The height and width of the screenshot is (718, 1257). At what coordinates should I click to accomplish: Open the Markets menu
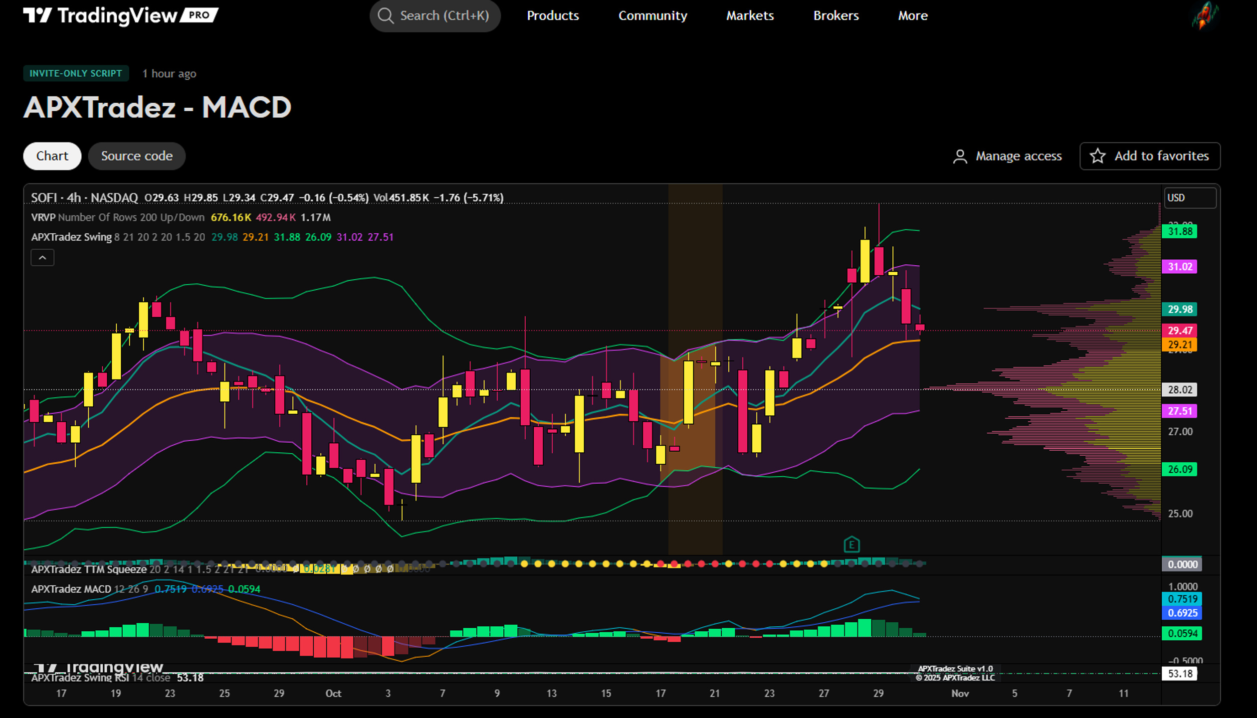[750, 16]
